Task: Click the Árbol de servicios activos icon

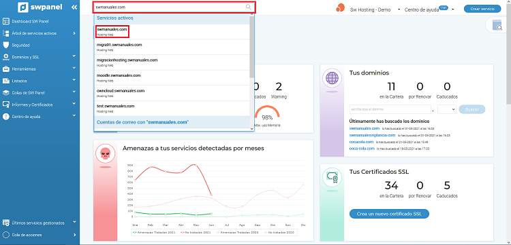Action: (6, 33)
